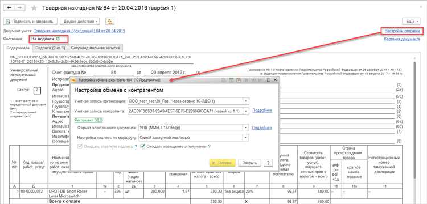Click into the "Учетная запись организации" field

(185, 101)
